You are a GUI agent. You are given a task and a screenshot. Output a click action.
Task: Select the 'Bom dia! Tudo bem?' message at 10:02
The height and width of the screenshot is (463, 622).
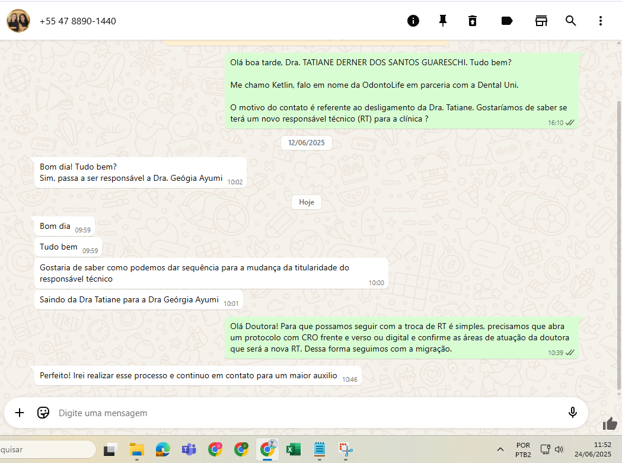(x=141, y=173)
